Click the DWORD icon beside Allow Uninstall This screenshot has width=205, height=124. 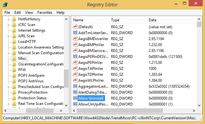[75, 98]
